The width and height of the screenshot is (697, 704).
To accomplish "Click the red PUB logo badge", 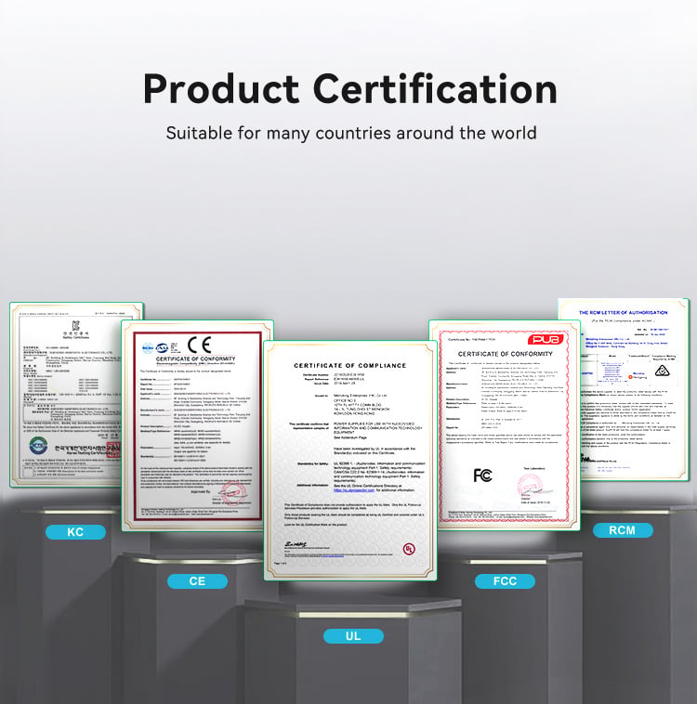I will (546, 339).
